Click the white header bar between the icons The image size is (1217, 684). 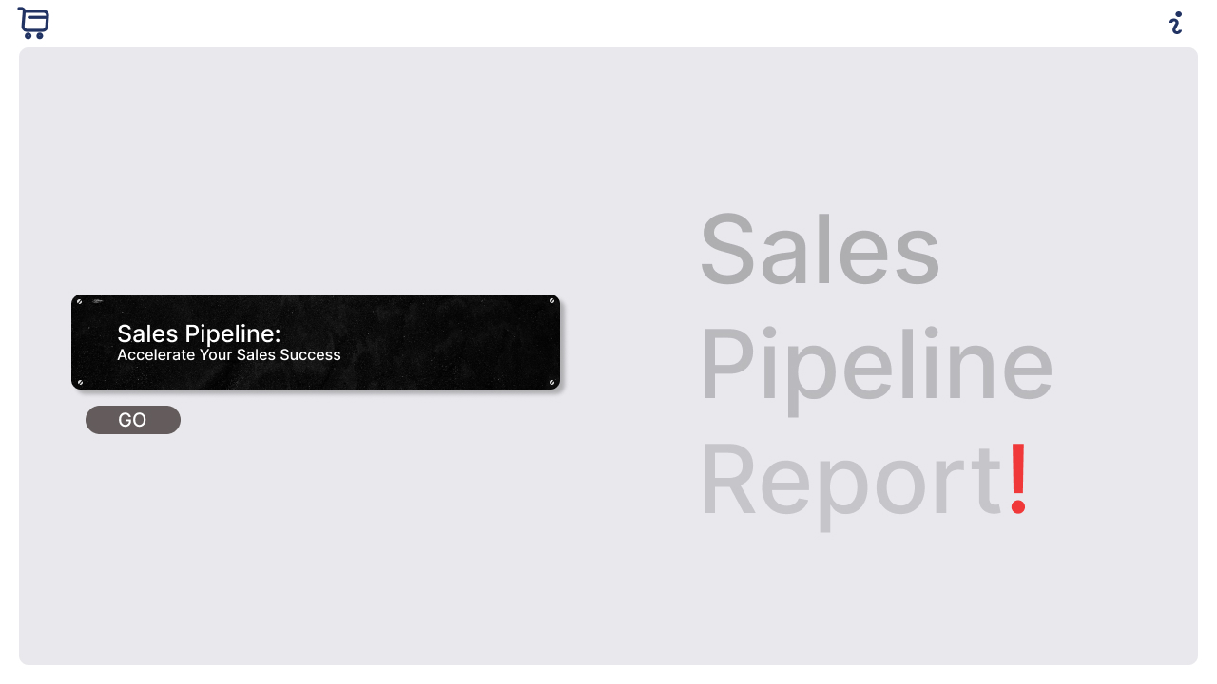click(608, 23)
